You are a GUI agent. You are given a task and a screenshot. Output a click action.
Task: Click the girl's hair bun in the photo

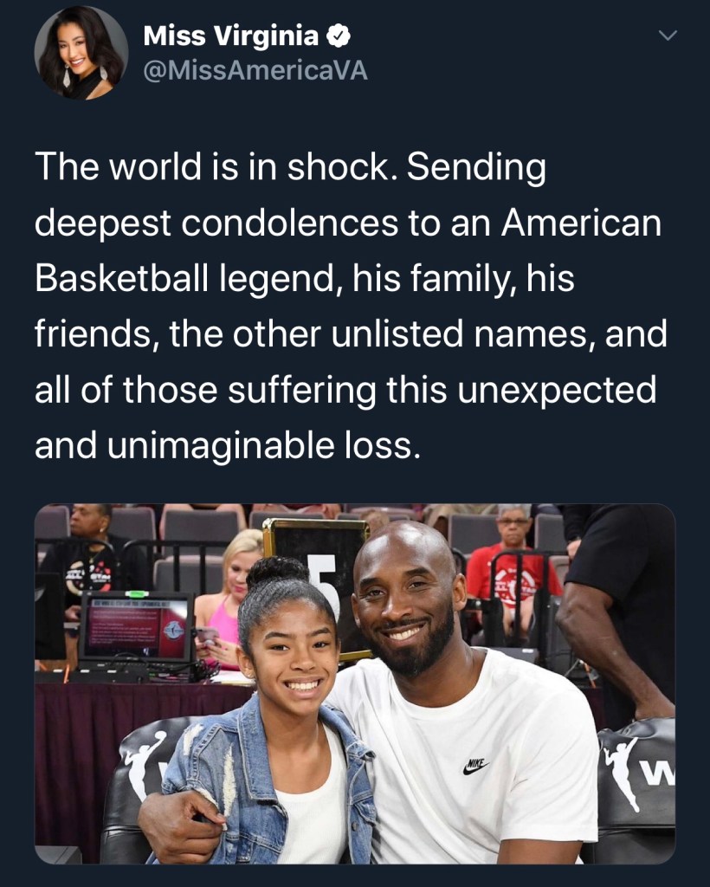pos(277,572)
